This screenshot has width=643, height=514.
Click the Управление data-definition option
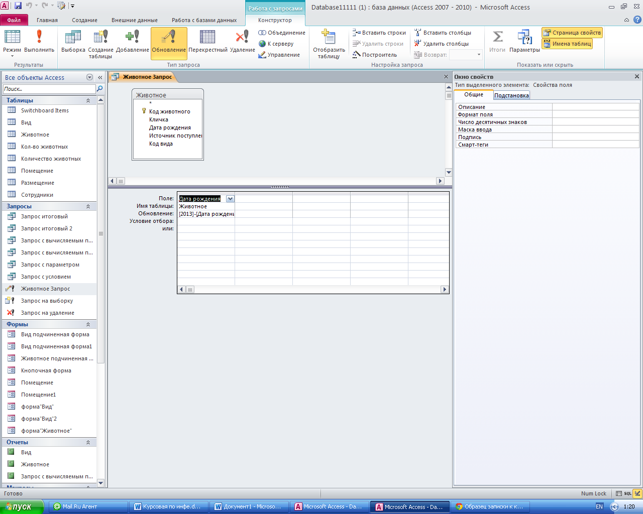[279, 55]
